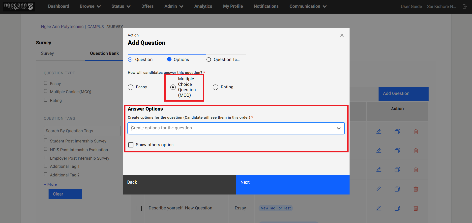
Task: Enable the Show others option checkbox
Action: coord(131,145)
